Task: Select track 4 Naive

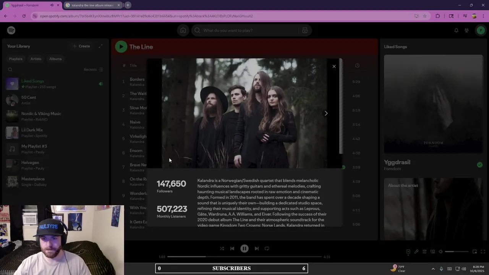Action: coord(135,122)
